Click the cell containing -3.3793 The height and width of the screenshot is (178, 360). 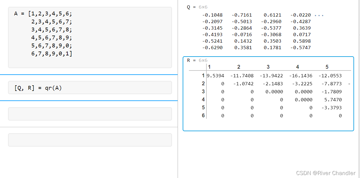click(x=331, y=108)
